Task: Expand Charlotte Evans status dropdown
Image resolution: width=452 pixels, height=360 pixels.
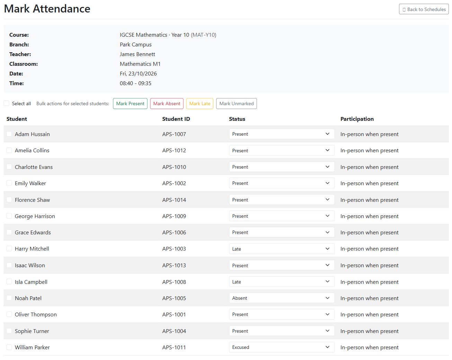Action: click(282, 167)
